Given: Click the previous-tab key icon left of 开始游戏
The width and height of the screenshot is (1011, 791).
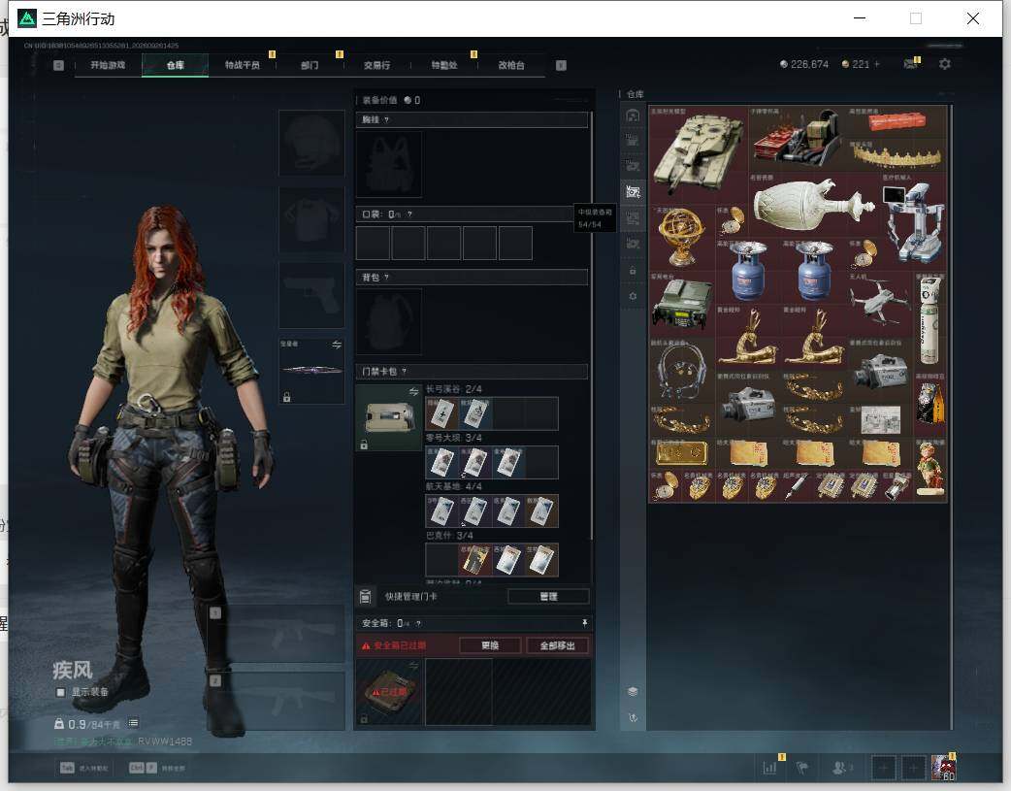Looking at the screenshot, I should click(58, 65).
